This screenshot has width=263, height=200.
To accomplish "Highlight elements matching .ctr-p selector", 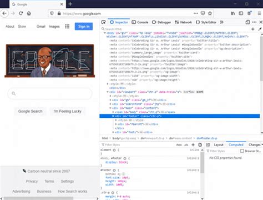I will pos(113,193).
